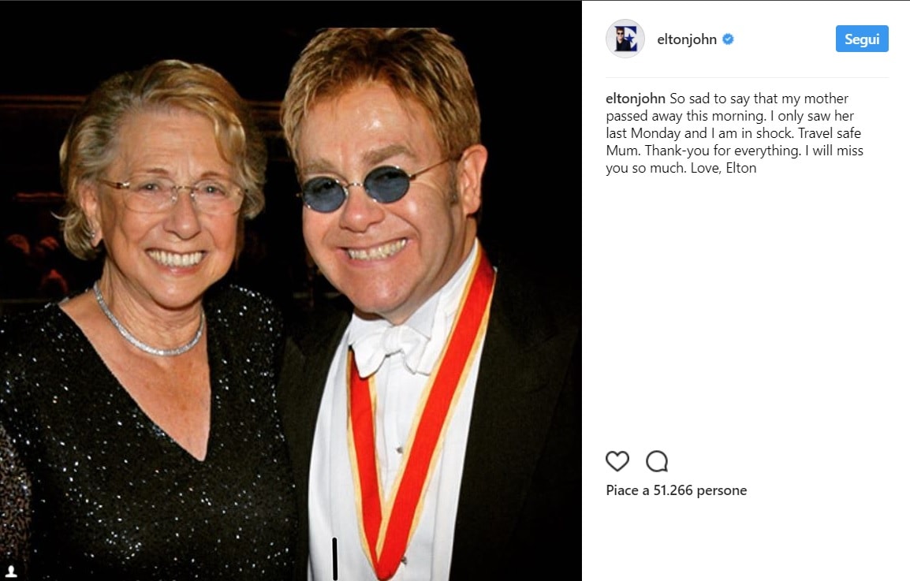
Task: Toggle following by pressing Segui
Action: coord(862,38)
